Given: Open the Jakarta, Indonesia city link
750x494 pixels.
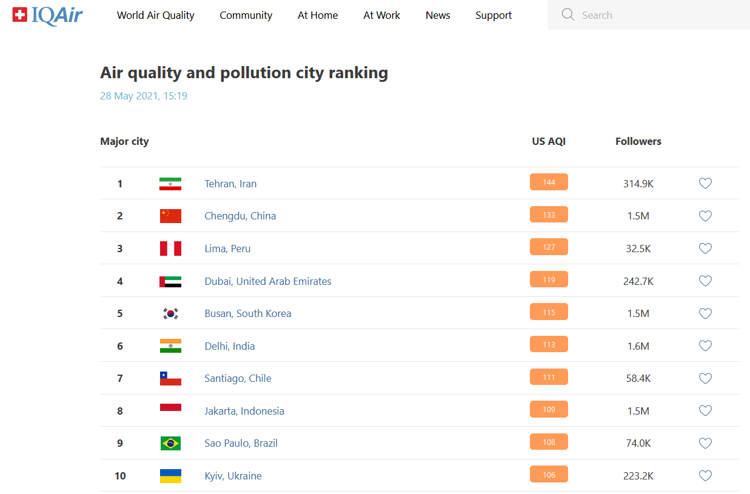Looking at the screenshot, I should click(244, 411).
